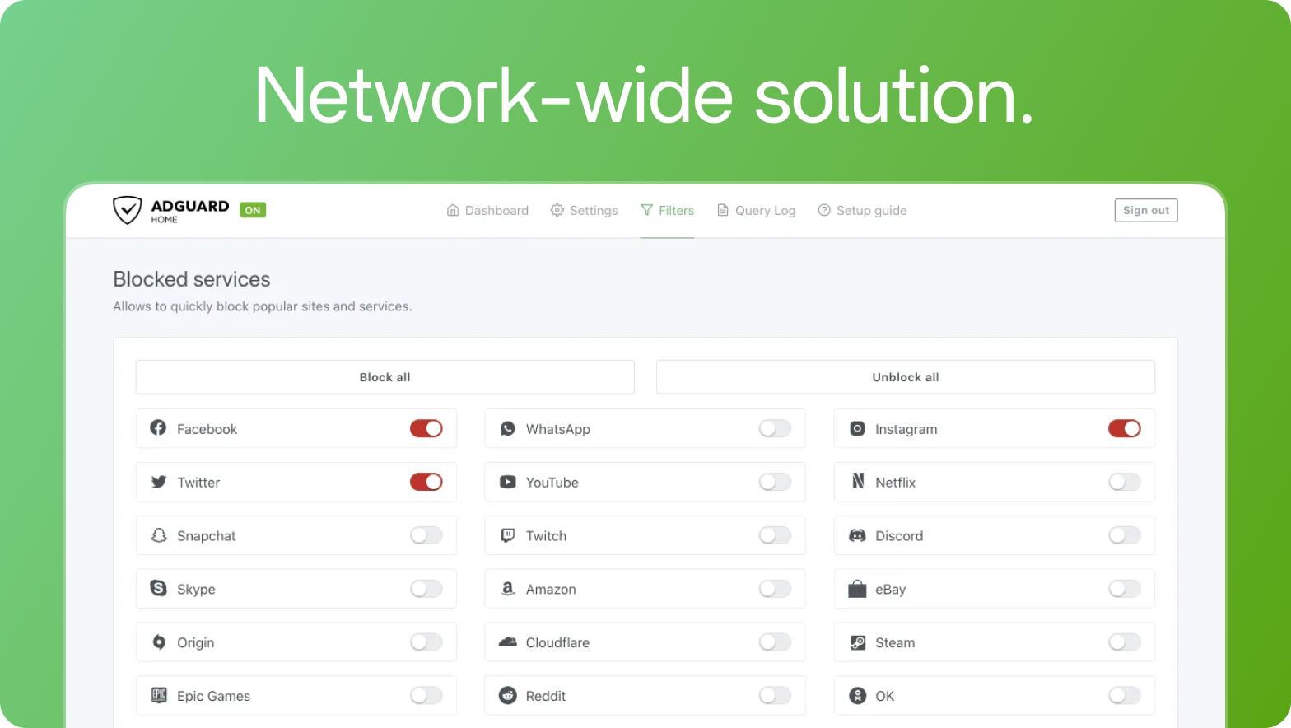Viewport: 1291px width, 728px height.
Task: Turn off the Instagram block switch
Action: pos(1124,428)
